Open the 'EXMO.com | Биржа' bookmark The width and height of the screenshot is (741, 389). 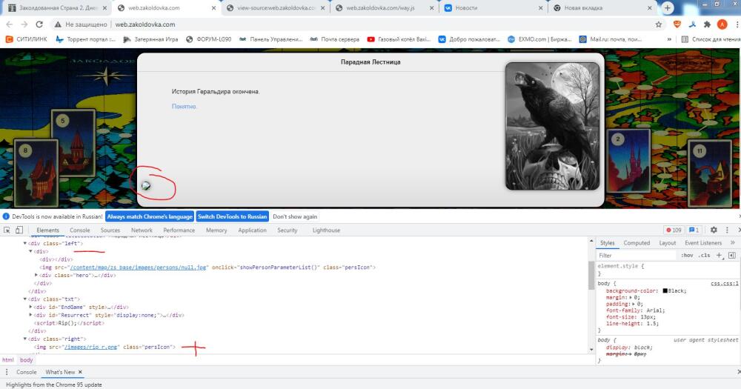point(539,39)
